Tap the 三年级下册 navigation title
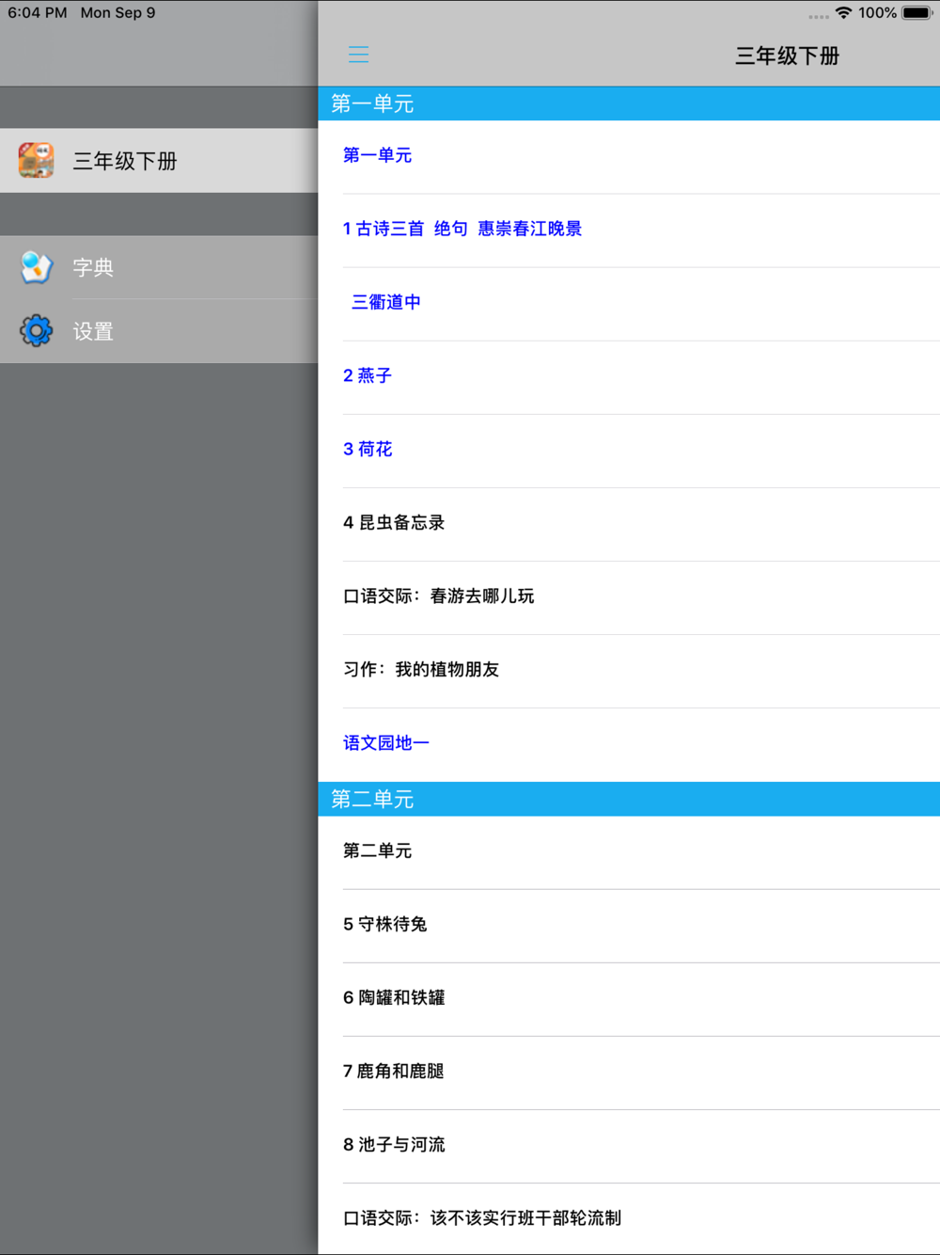The height and width of the screenshot is (1255, 940). 787,56
